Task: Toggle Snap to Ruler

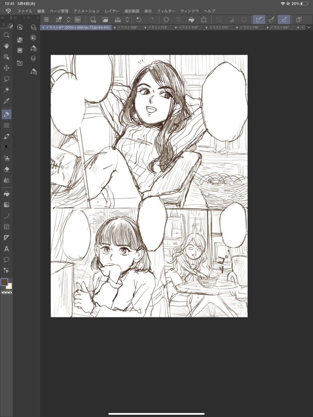Action: pyautogui.click(x=259, y=20)
